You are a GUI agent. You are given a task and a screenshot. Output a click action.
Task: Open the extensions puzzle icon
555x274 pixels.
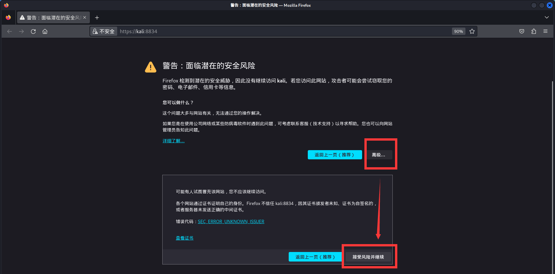click(534, 32)
